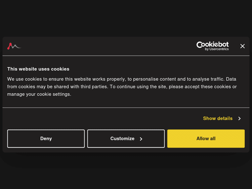
Task: Click the red website logo icon
Action: click(14, 46)
